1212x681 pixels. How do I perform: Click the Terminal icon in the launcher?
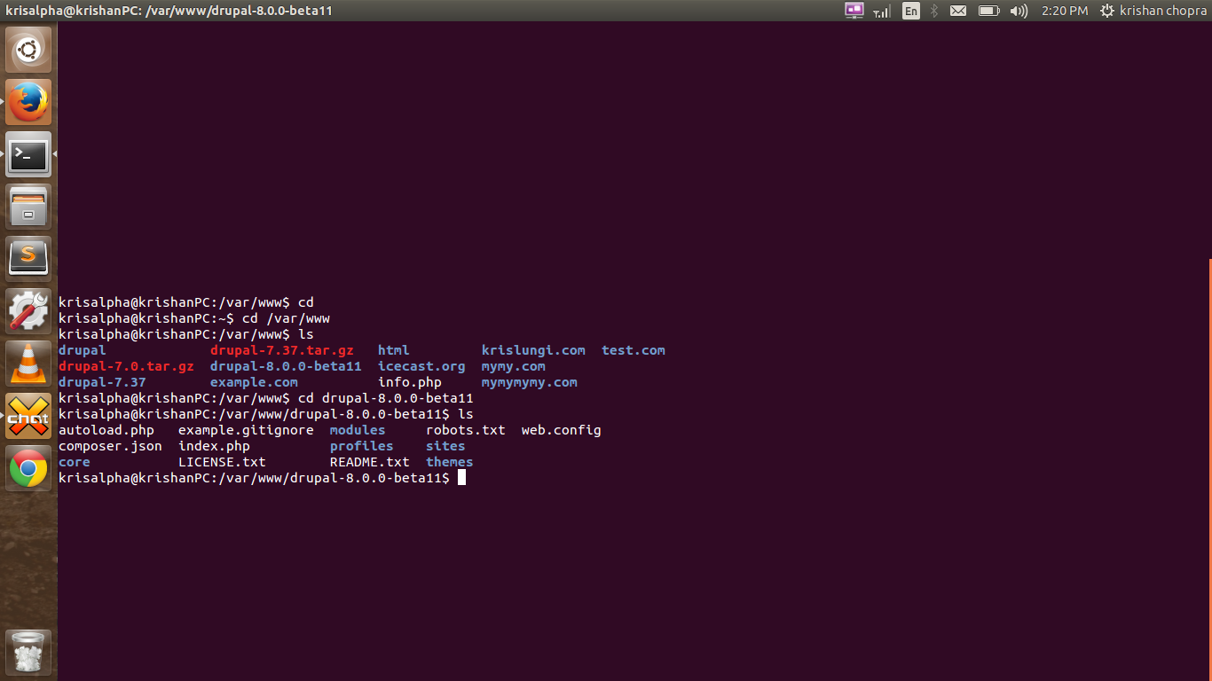coord(29,155)
